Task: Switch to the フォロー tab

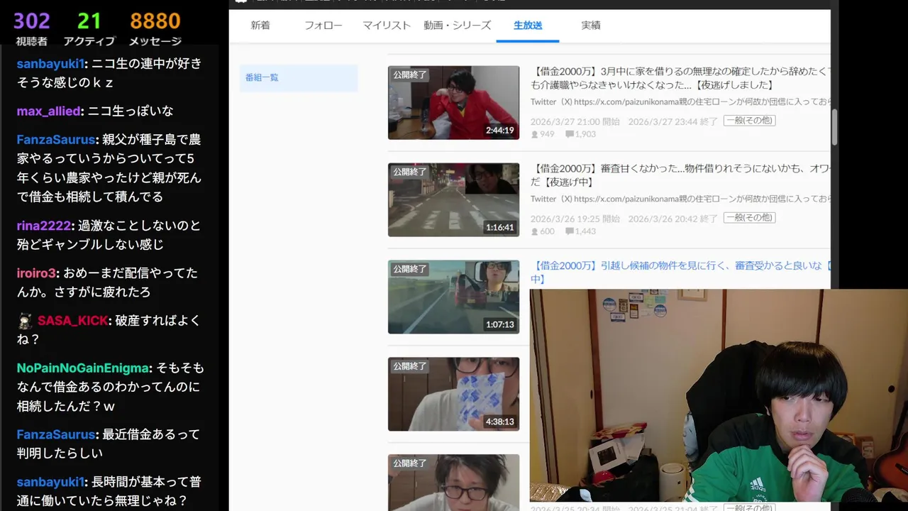Action: (323, 26)
